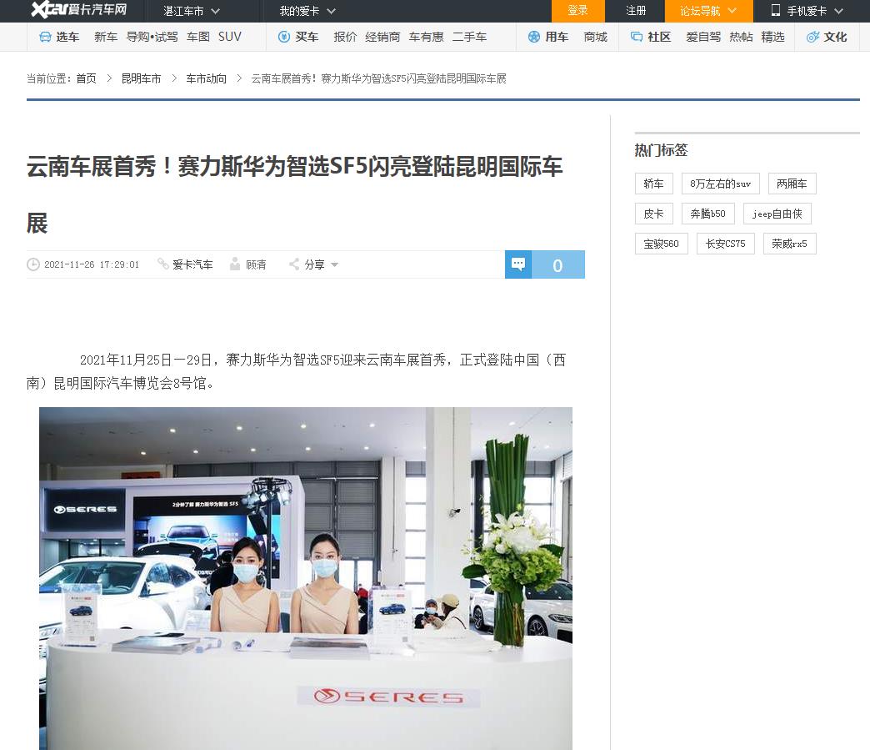
Task: Open the 文化 menu
Action: pos(835,38)
